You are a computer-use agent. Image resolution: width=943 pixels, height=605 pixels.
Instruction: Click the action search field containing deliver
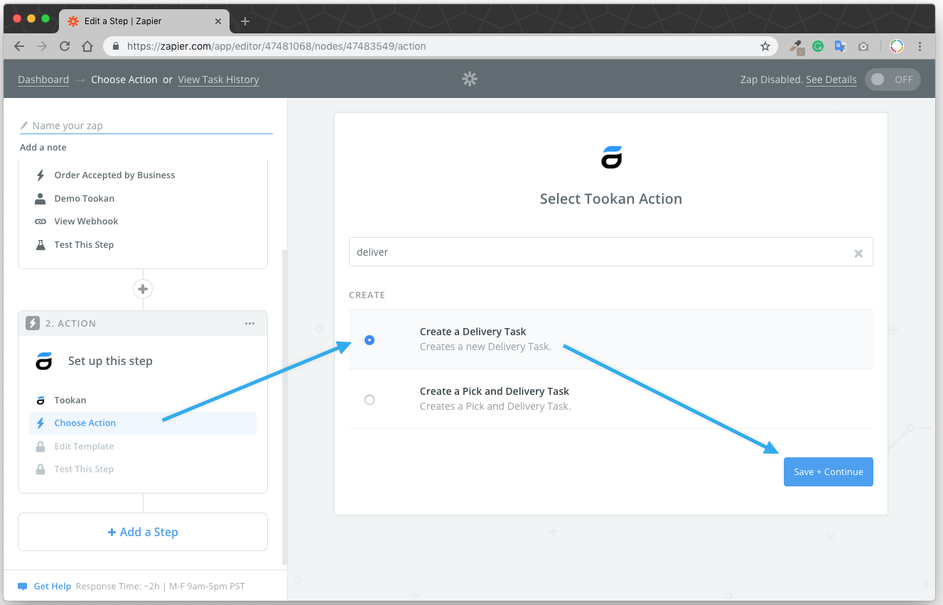(x=611, y=252)
